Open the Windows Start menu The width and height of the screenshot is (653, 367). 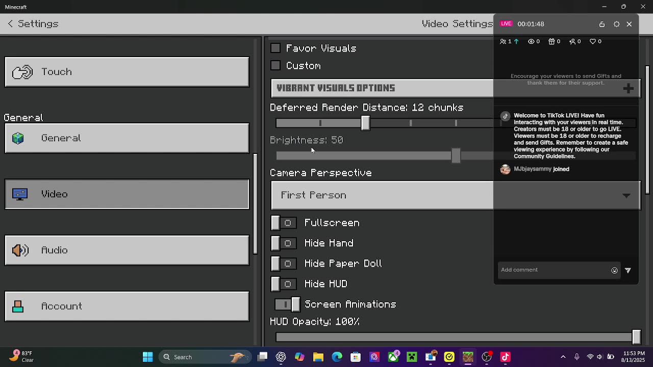pos(148,357)
